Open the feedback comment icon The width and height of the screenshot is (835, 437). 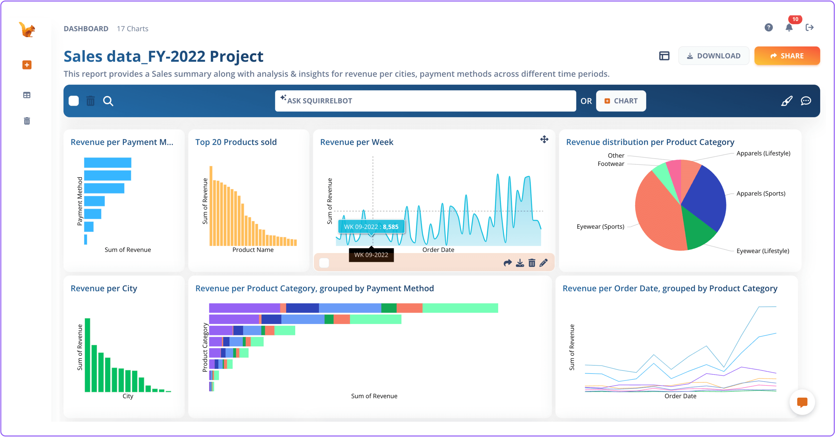pos(806,101)
